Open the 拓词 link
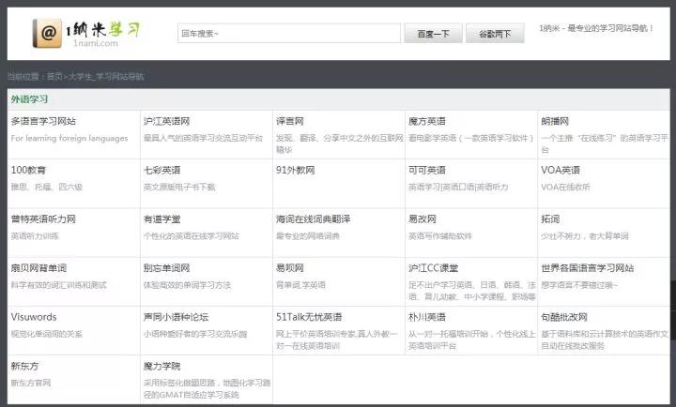This screenshot has height=407, width=676. tap(550, 219)
